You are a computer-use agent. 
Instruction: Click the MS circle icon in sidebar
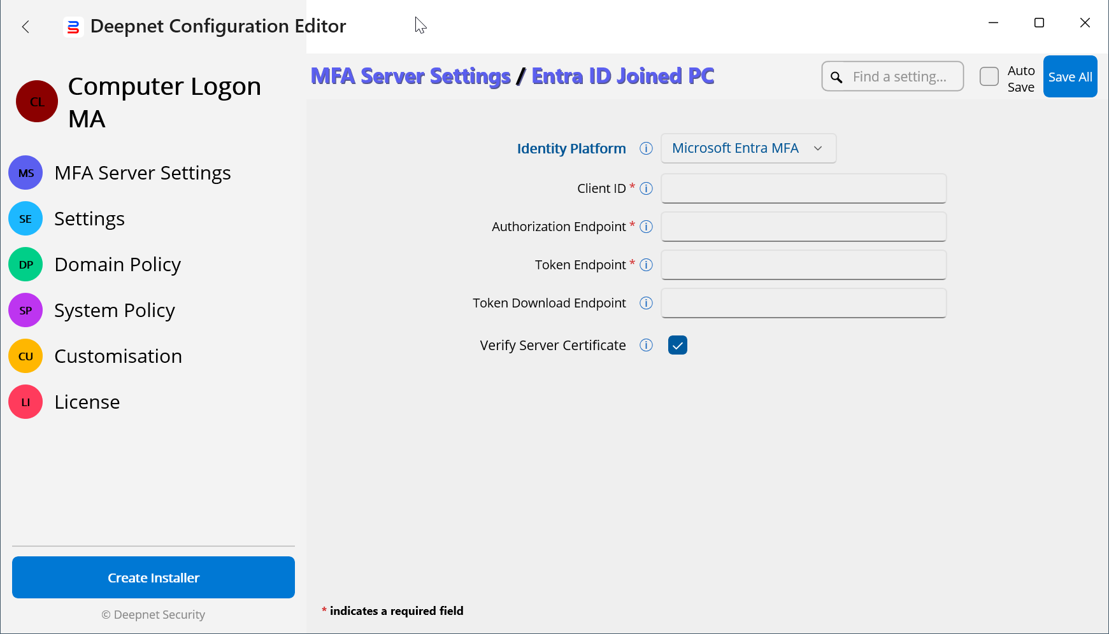[x=25, y=173]
